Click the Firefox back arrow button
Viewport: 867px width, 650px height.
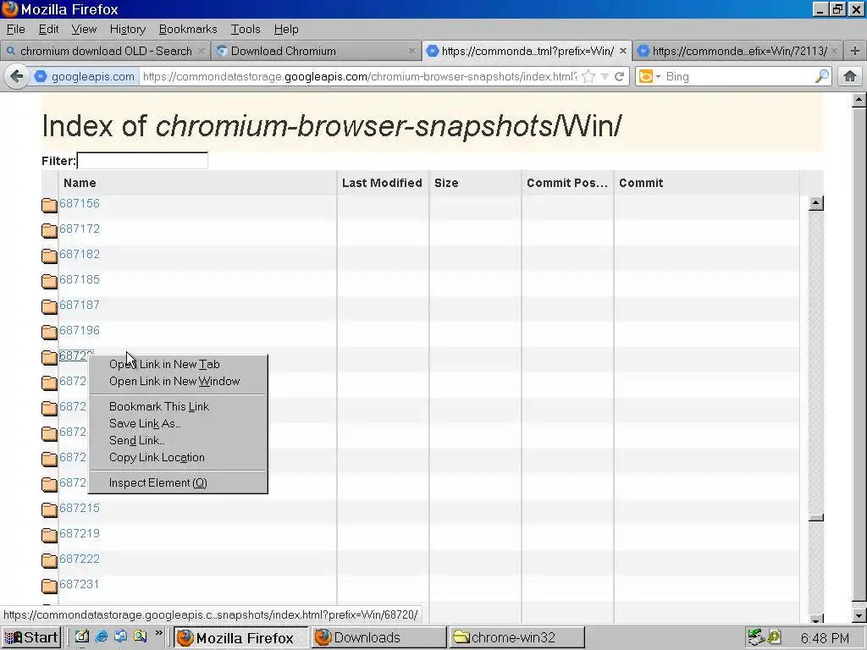click(17, 76)
